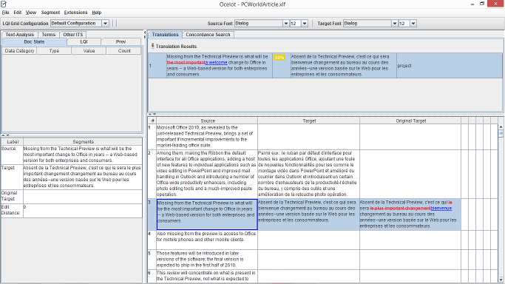Click collapse arrows above segment grid splitter

[x=152, y=114]
